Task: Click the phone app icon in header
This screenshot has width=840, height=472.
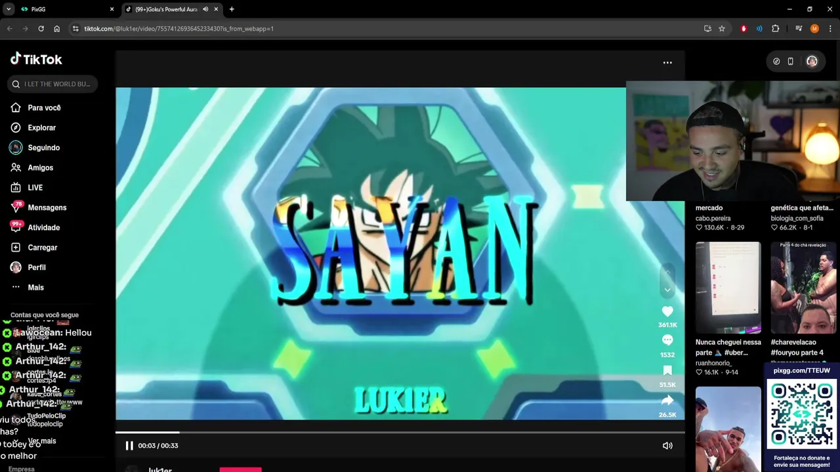Action: click(x=791, y=61)
